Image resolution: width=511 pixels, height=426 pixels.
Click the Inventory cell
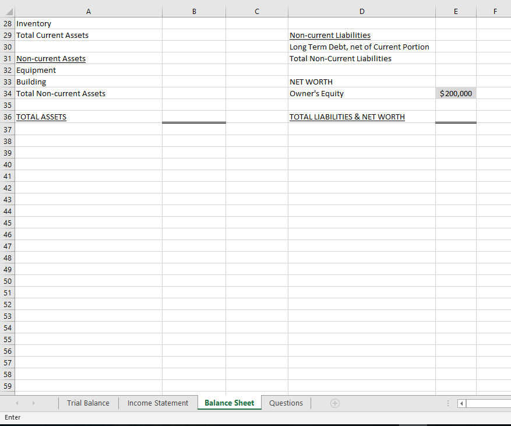coord(88,23)
